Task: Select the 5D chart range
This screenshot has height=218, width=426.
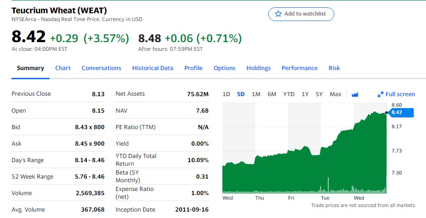Action: (241, 94)
